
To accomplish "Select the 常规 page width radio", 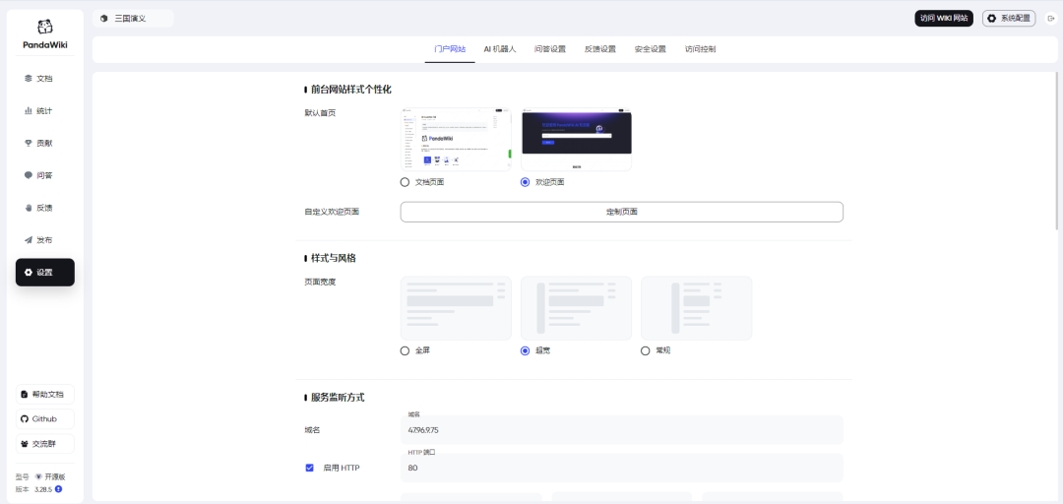I will 646,350.
